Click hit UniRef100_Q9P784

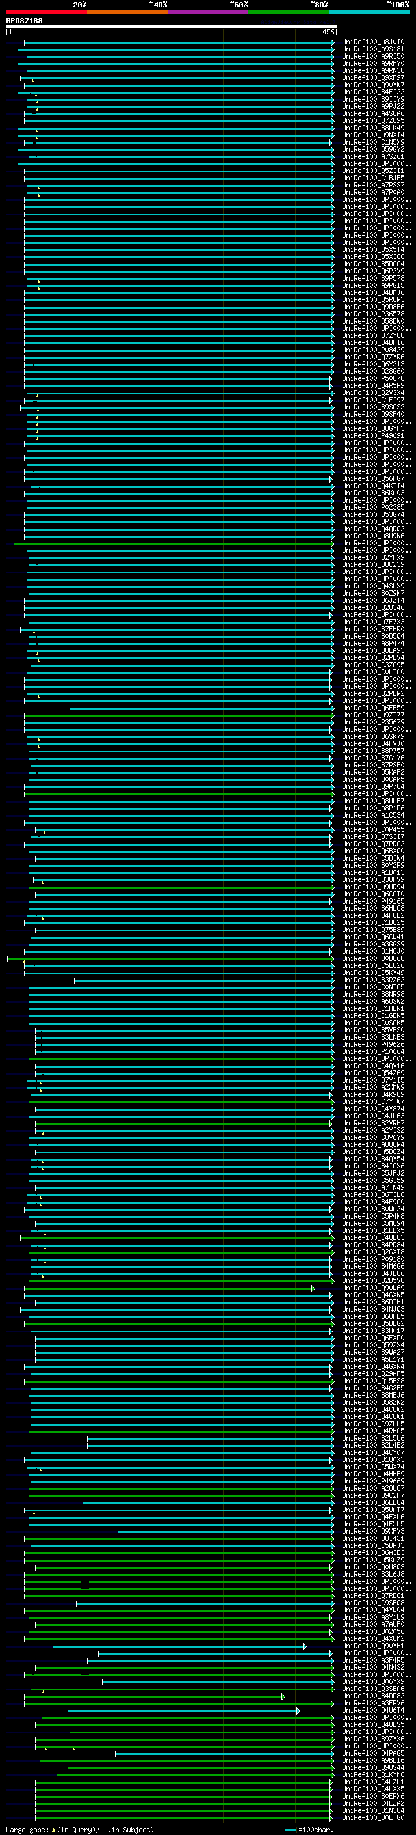(373, 786)
